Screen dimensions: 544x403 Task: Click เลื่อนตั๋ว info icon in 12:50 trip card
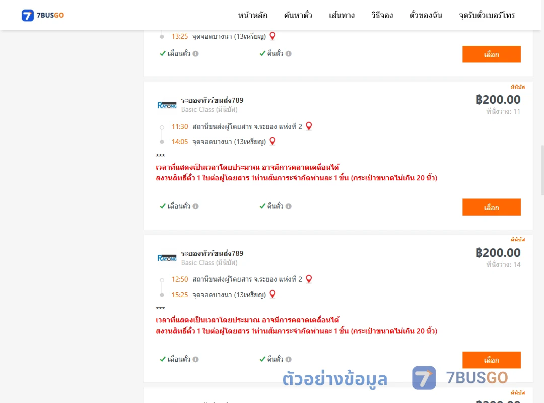pos(195,359)
